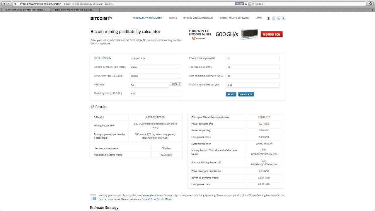The image size is (375, 211).
Task: Click the difficulty link in the form
Action: tap(106, 58)
